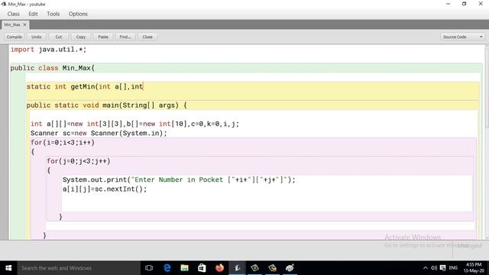The width and height of the screenshot is (489, 275).
Task: Show hidden system tray icons
Action: pos(426,268)
